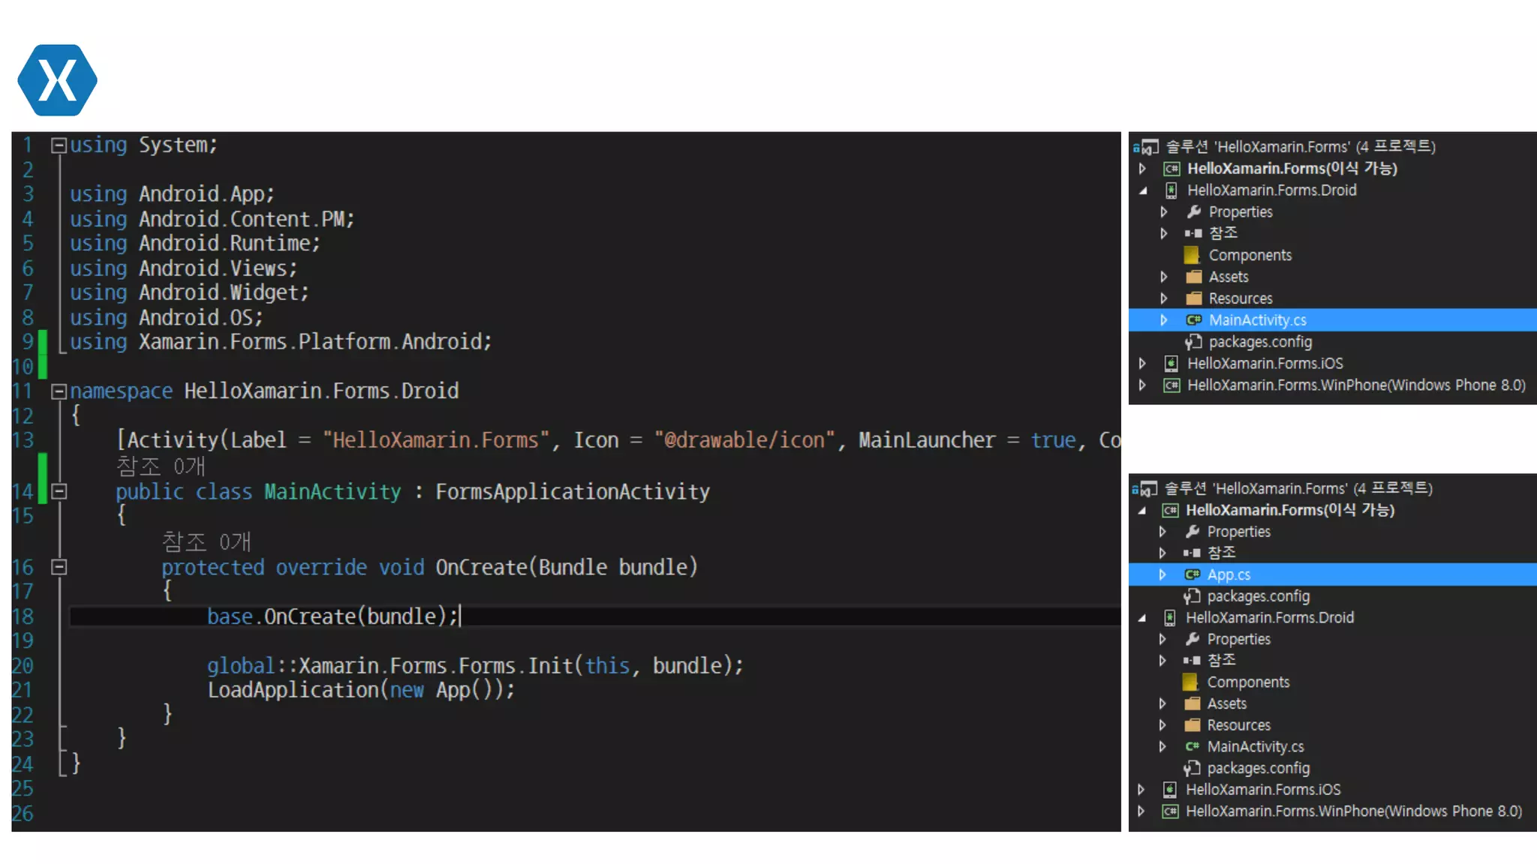Click the C# file icon beside highlighted MainActivity.cs

[1193, 320]
